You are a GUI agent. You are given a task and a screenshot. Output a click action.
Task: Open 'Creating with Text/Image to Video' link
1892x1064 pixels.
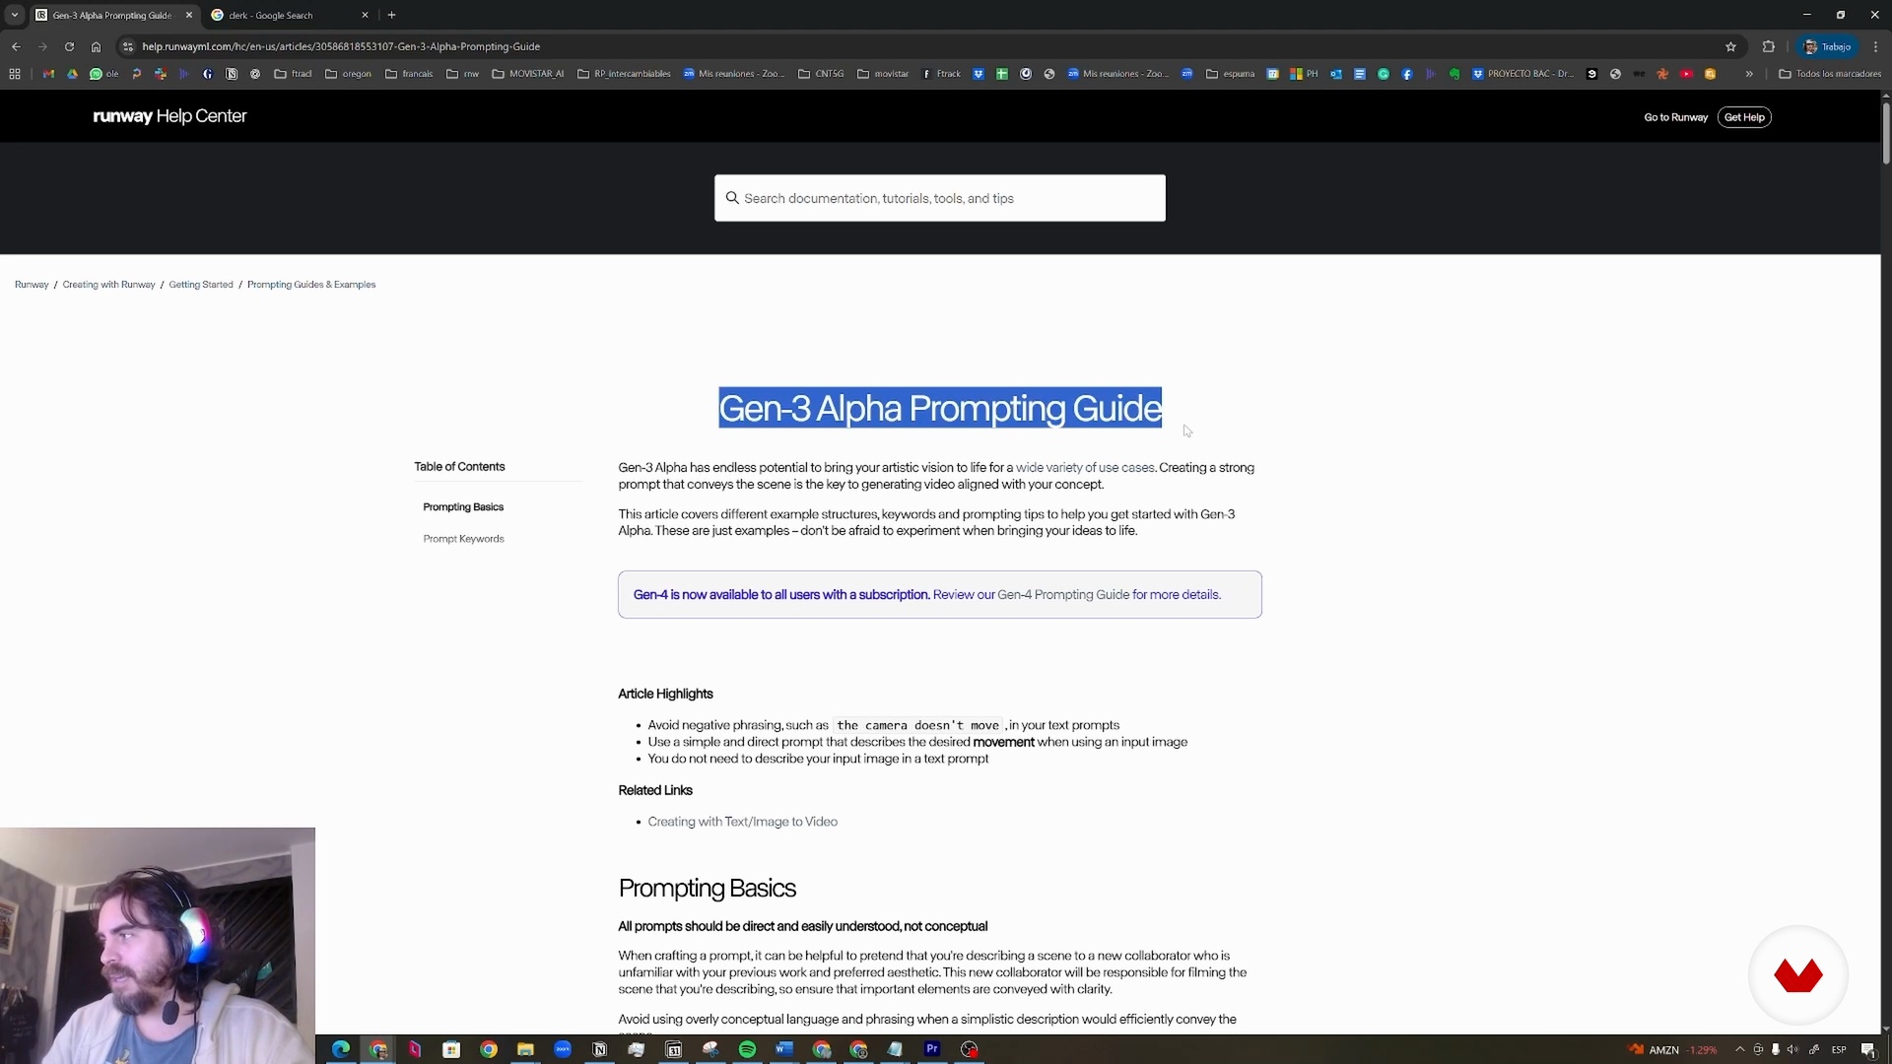[743, 822]
